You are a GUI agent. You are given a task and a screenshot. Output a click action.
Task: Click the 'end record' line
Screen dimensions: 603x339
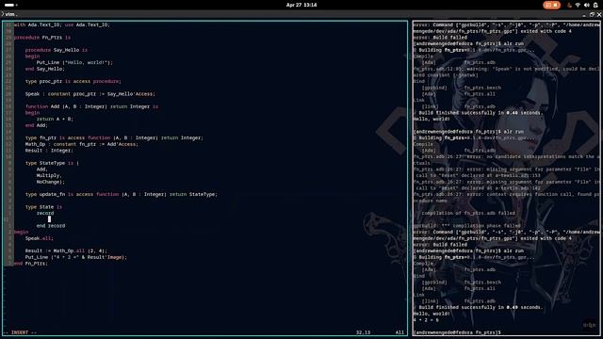pyautogui.click(x=51, y=226)
